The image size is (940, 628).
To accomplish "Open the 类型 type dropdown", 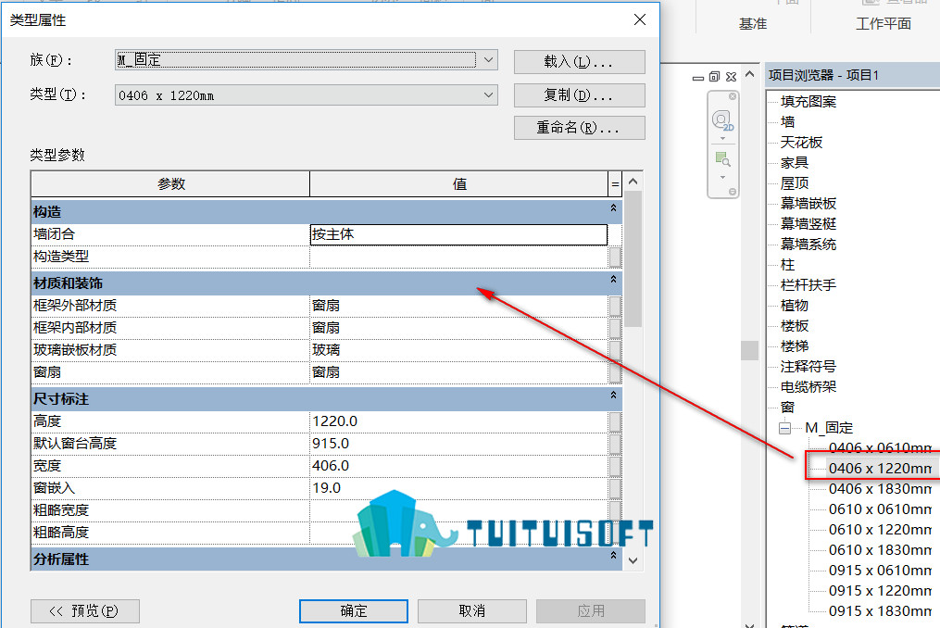I will click(x=489, y=94).
